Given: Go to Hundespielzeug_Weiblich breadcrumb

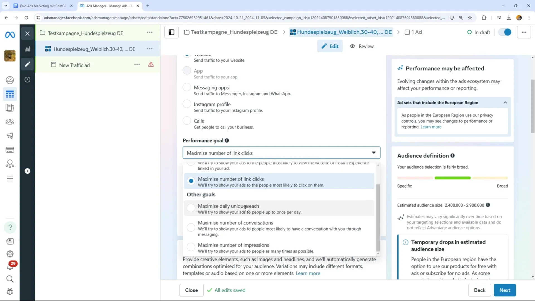Looking at the screenshot, I should click(341, 32).
